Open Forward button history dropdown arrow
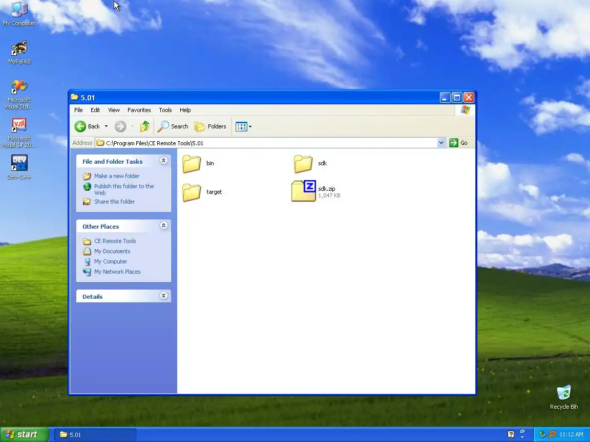Screen dimensions: 590x442 tap(132, 127)
